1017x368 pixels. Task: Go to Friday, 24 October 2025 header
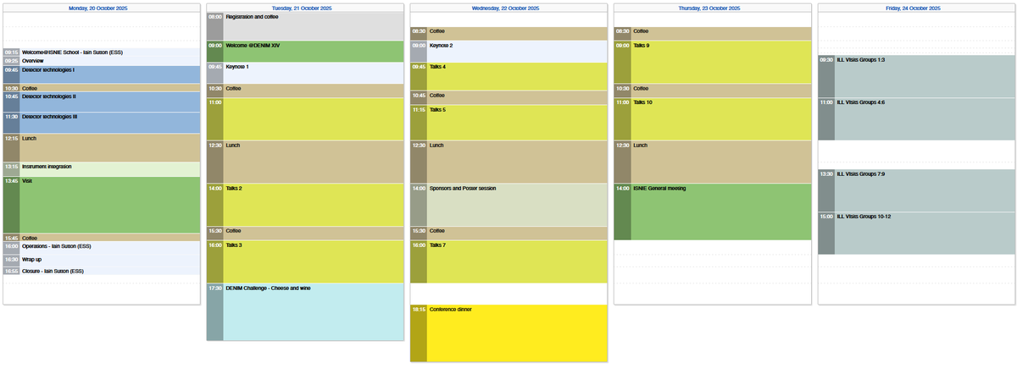click(x=915, y=8)
